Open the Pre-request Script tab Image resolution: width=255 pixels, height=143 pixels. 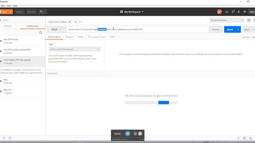coord(96,37)
